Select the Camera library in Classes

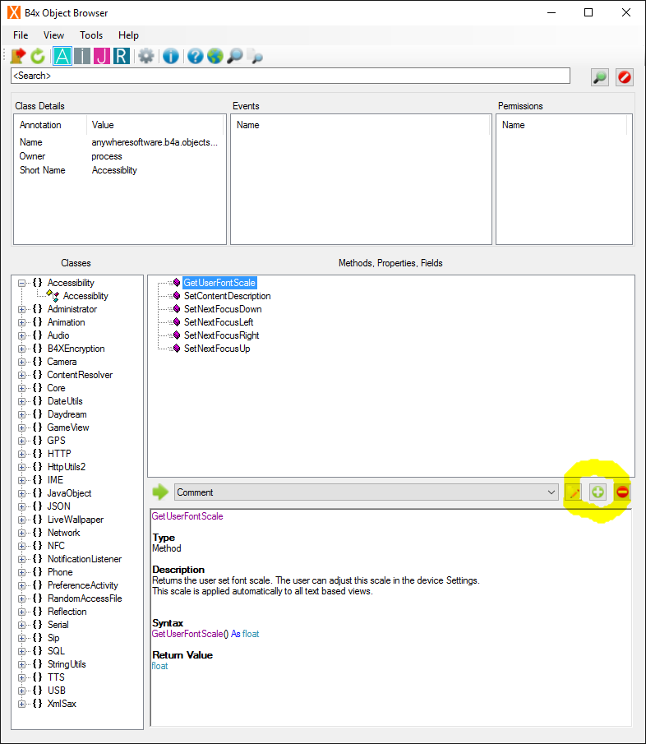[x=62, y=362]
